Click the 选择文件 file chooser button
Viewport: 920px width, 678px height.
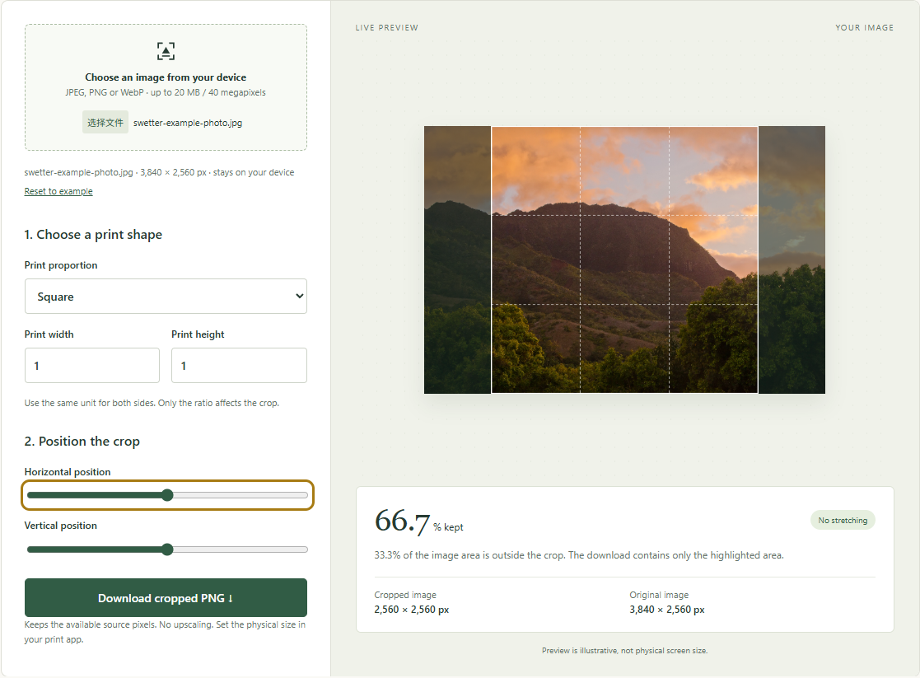[105, 123]
